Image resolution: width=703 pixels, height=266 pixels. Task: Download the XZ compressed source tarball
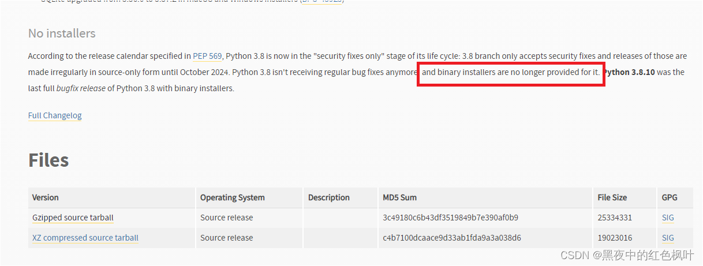point(85,238)
